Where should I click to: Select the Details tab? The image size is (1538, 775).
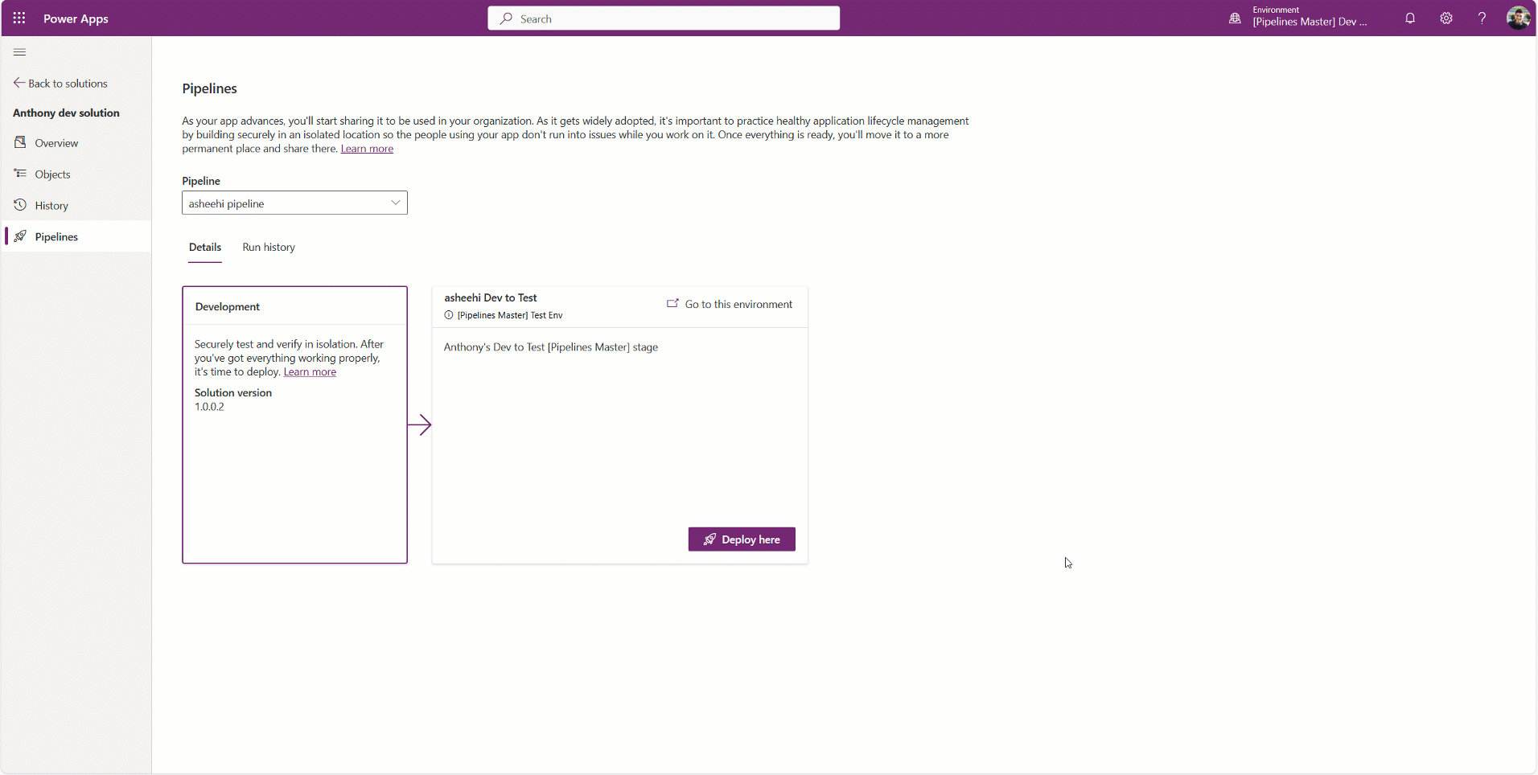click(204, 248)
